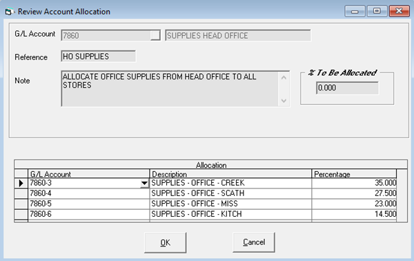Click the Percentage column header

click(354, 174)
